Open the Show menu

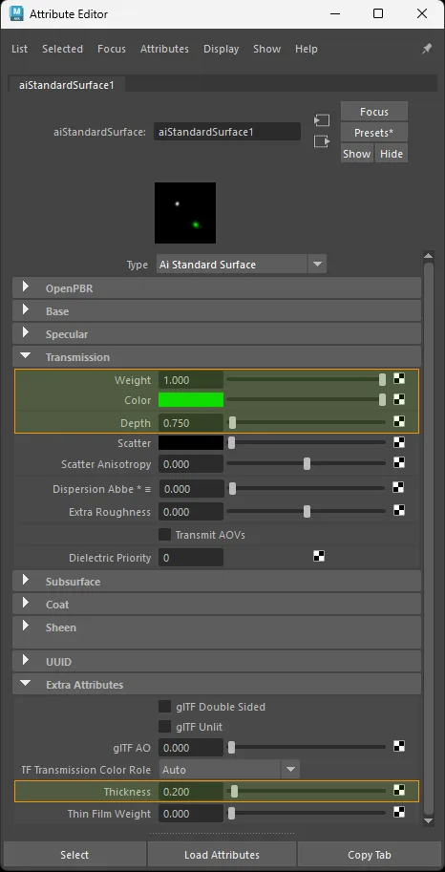click(x=267, y=49)
